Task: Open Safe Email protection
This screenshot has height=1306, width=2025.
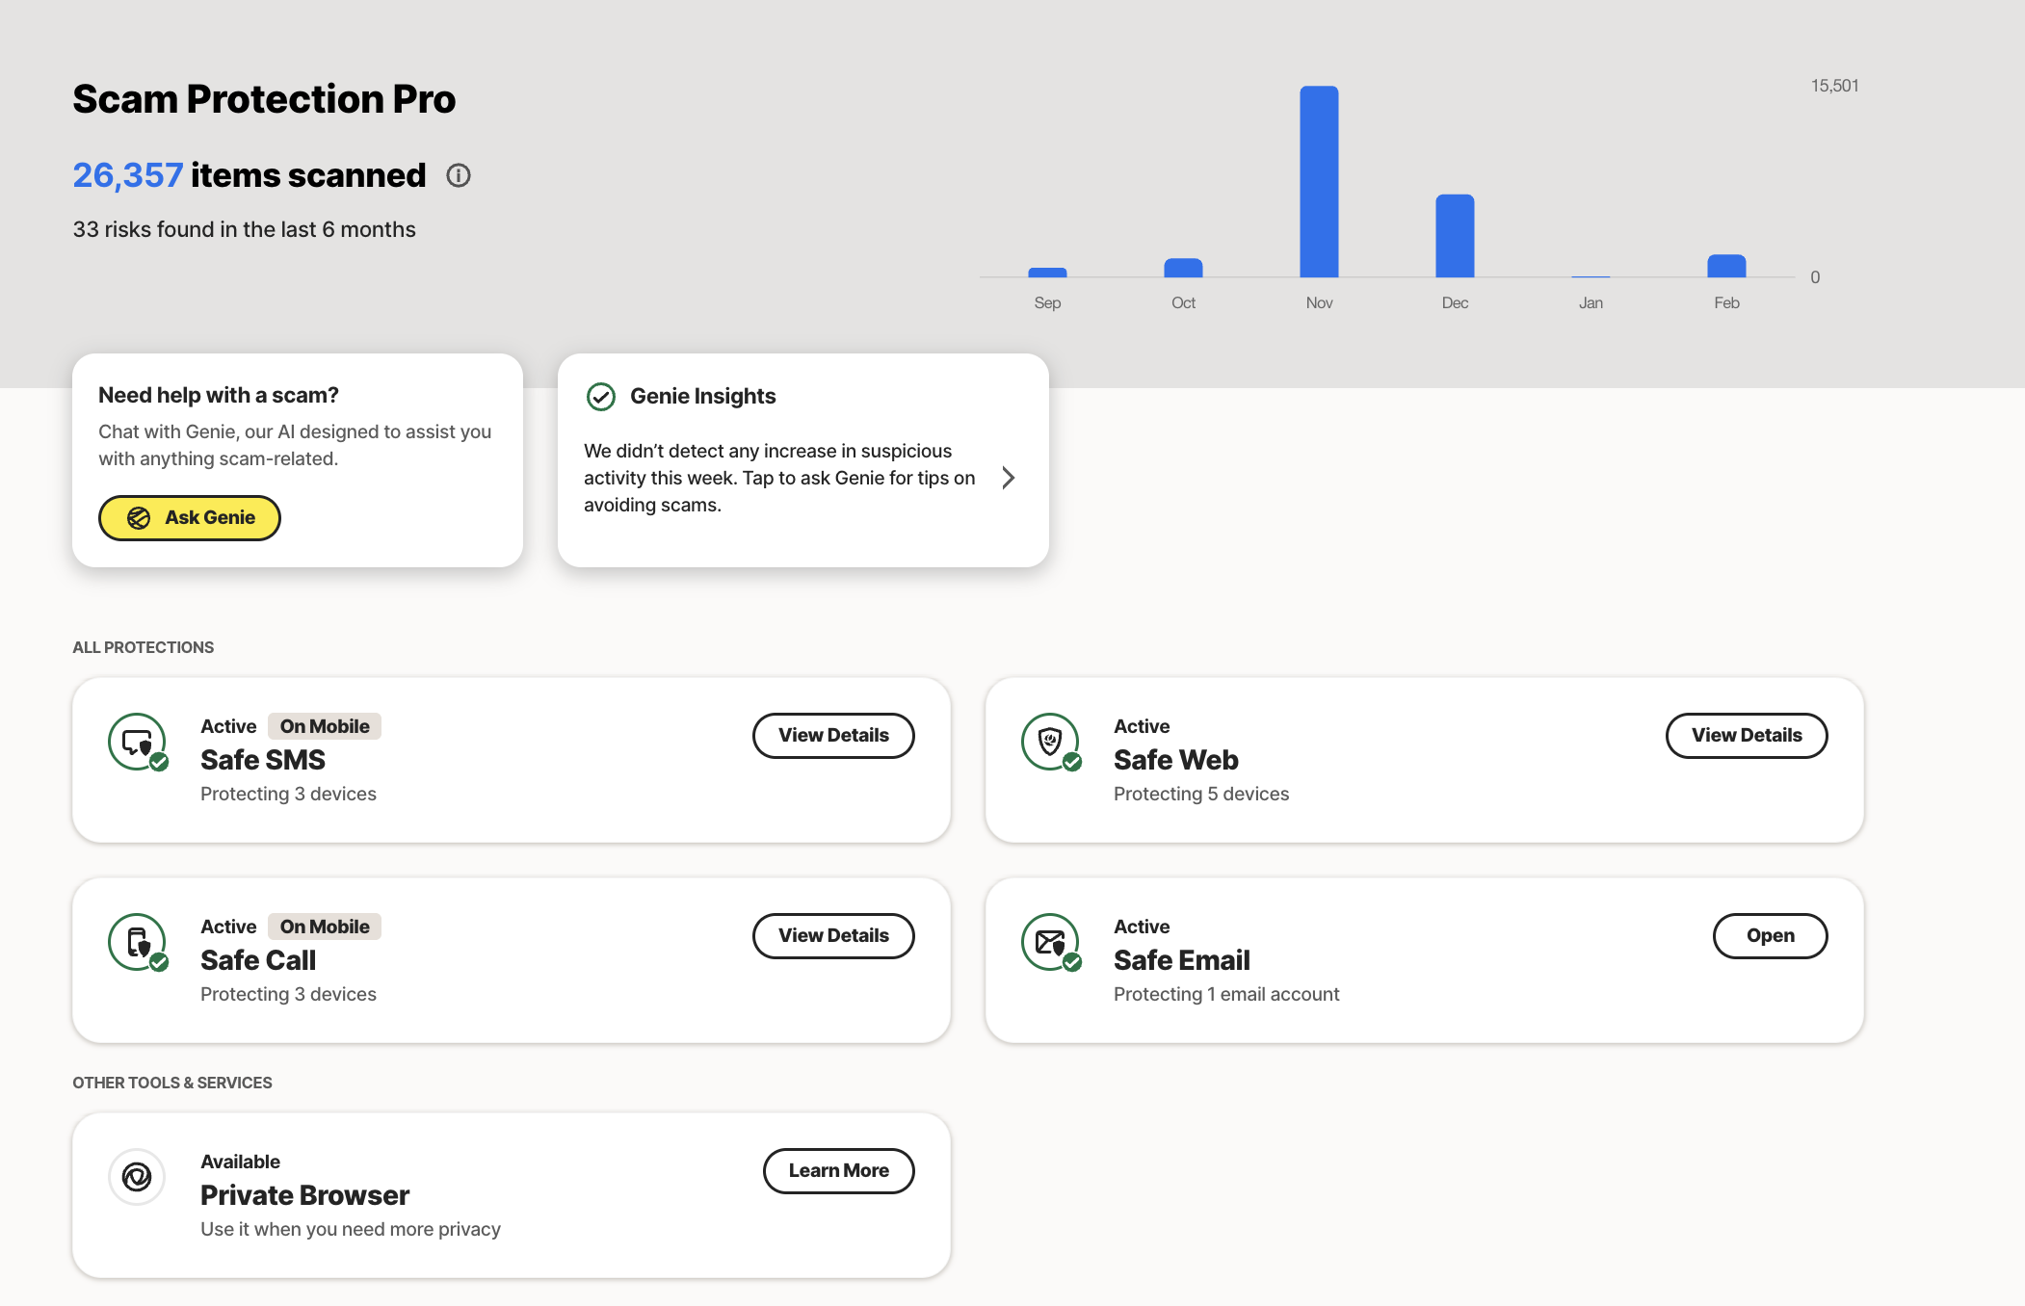Action: (1770, 936)
